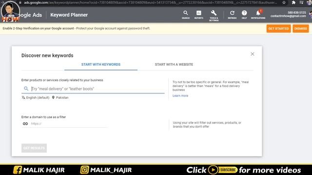Switch to Start with a Website tab

[x=174, y=65]
